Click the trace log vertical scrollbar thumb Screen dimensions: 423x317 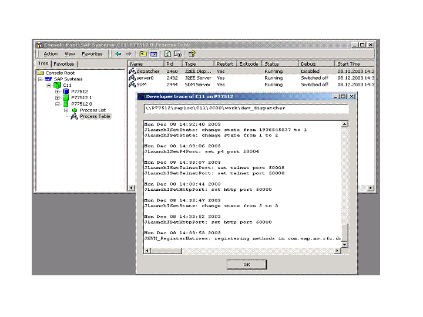[x=345, y=232]
